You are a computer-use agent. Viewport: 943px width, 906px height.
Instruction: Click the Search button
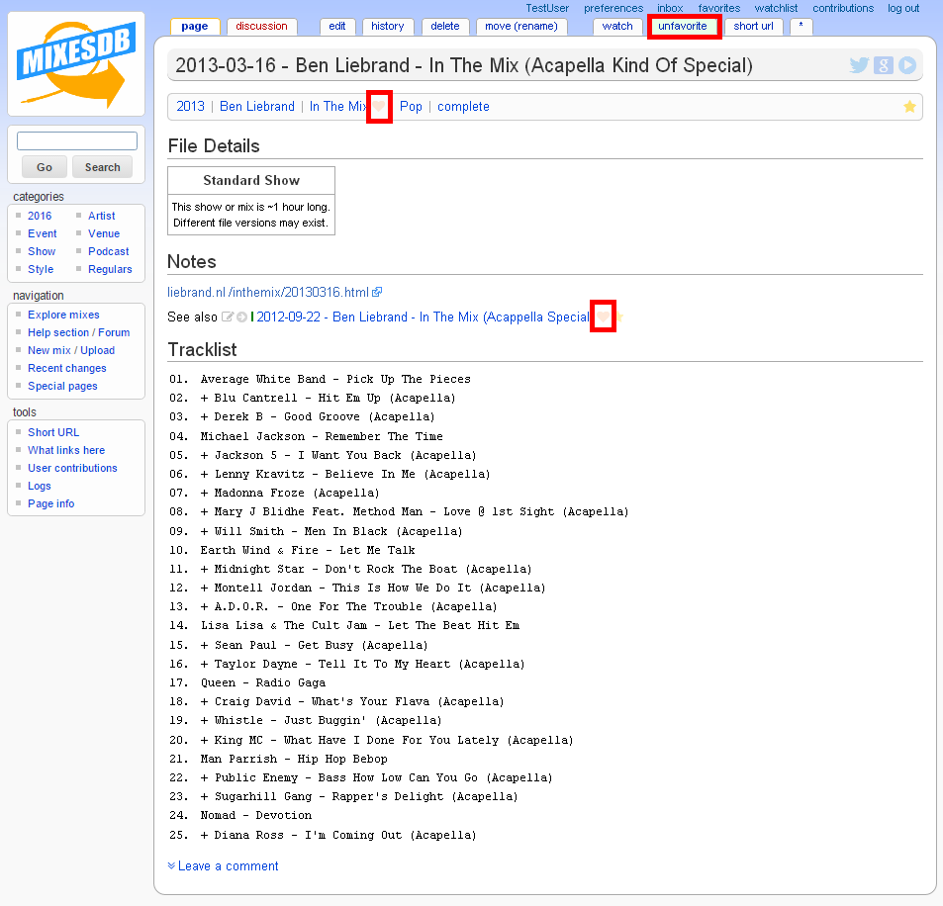click(x=102, y=167)
